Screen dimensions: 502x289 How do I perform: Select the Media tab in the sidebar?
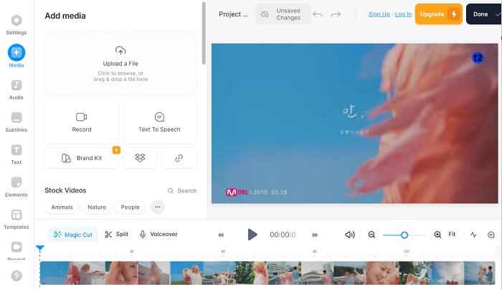(x=16, y=57)
